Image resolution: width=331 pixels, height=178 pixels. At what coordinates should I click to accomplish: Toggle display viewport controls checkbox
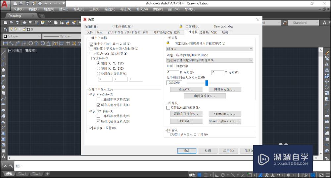pyautogui.click(x=91, y=128)
